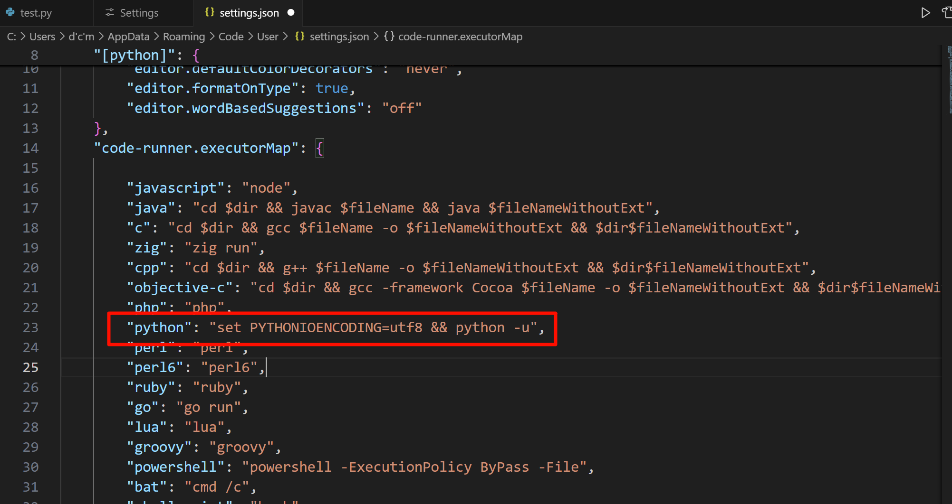Screen dimensions: 952x504
Task: Click -ExecutionPolicy in powershell command
Action: tap(406, 467)
